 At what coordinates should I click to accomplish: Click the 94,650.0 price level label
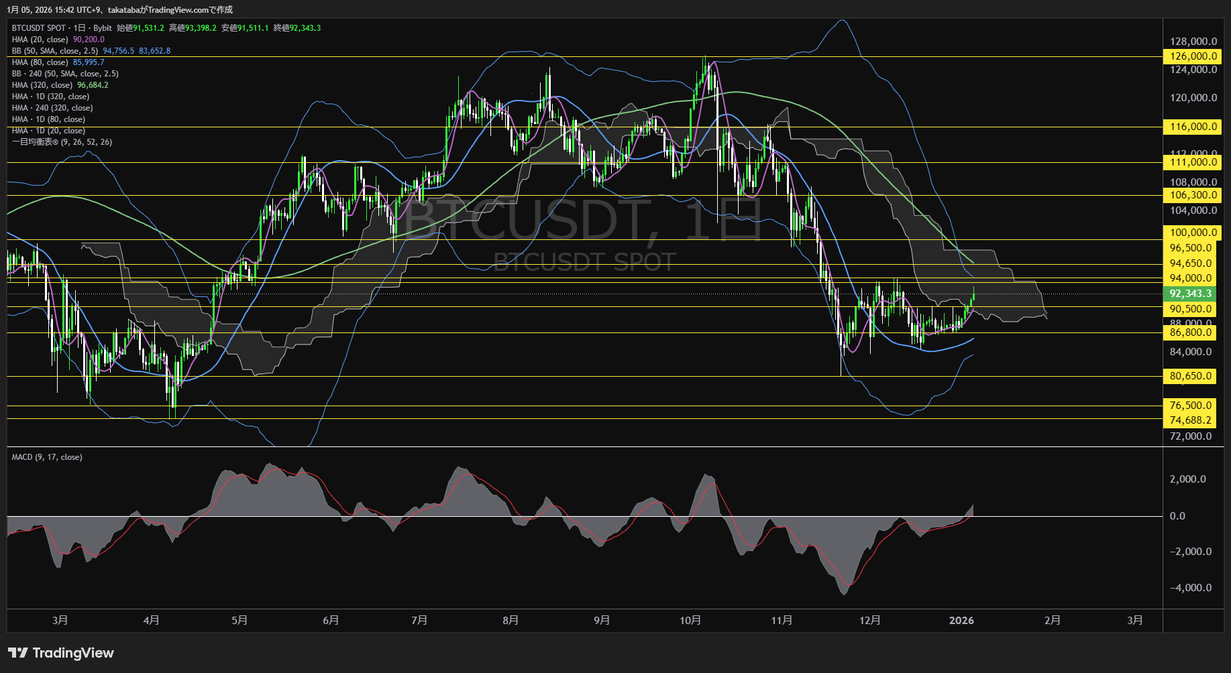click(x=1191, y=263)
